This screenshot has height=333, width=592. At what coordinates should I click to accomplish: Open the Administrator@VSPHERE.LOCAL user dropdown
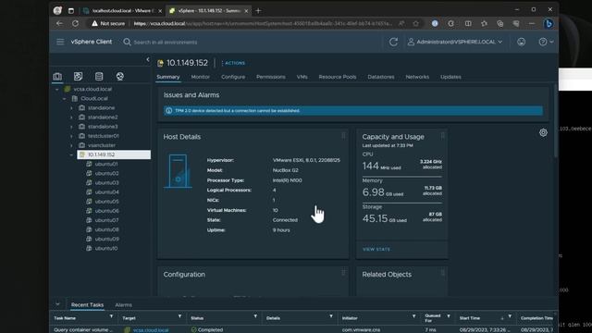[x=455, y=42]
